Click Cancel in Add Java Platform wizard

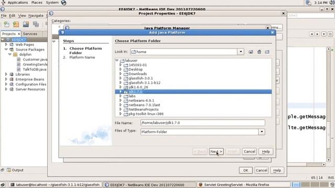pos(249,151)
